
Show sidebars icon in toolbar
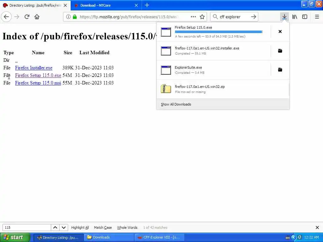click(x=305, y=17)
